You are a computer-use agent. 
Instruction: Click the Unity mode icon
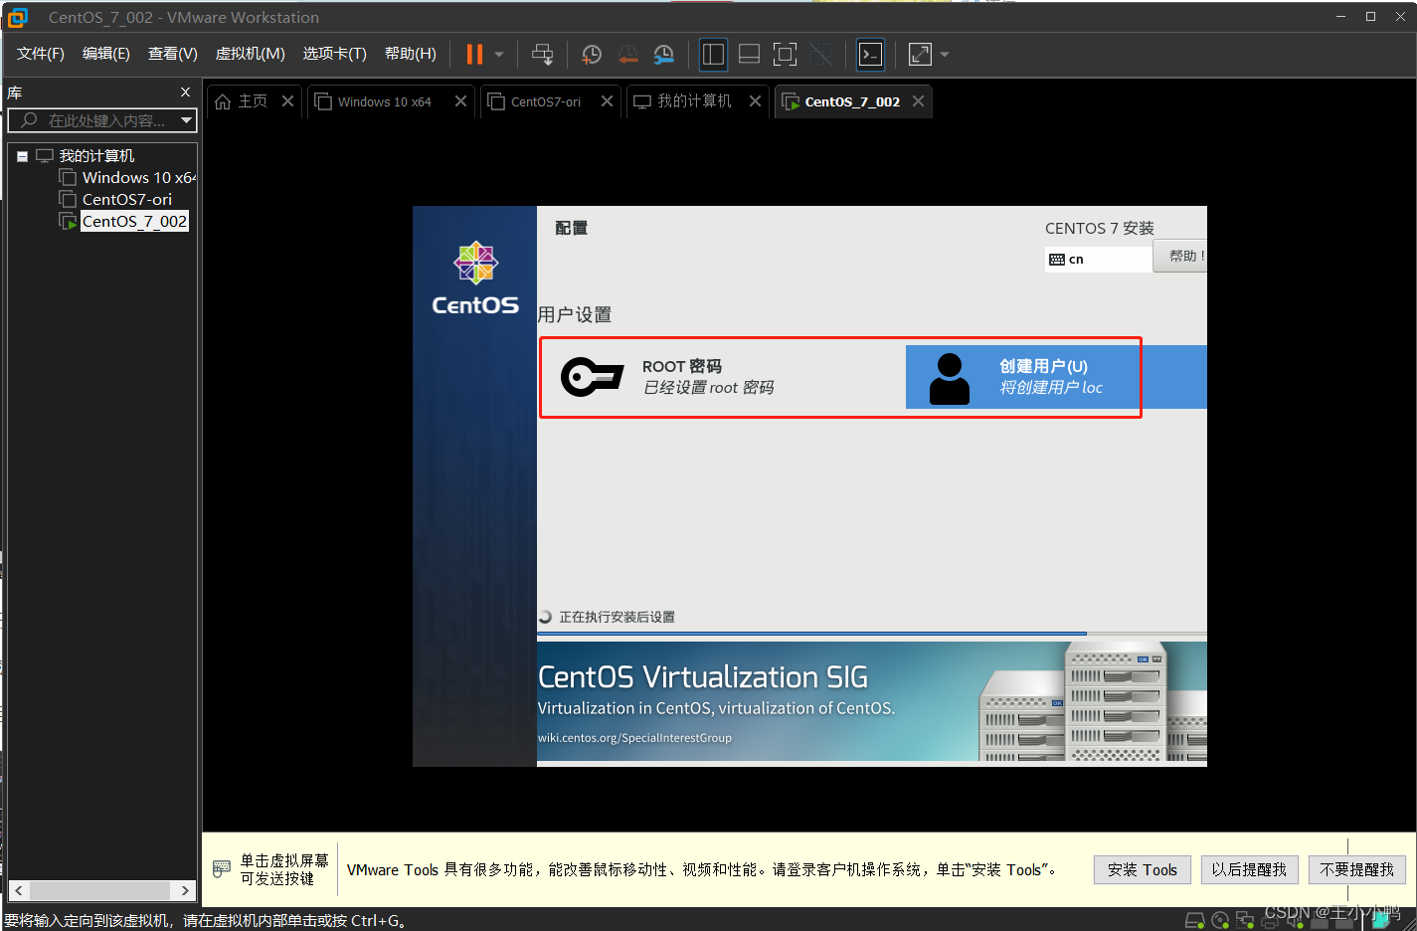[x=821, y=55]
